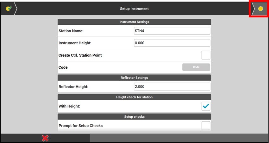The image size is (269, 143).
Task: Click the green checkmark icon in top-left corner
Action: (9, 9)
